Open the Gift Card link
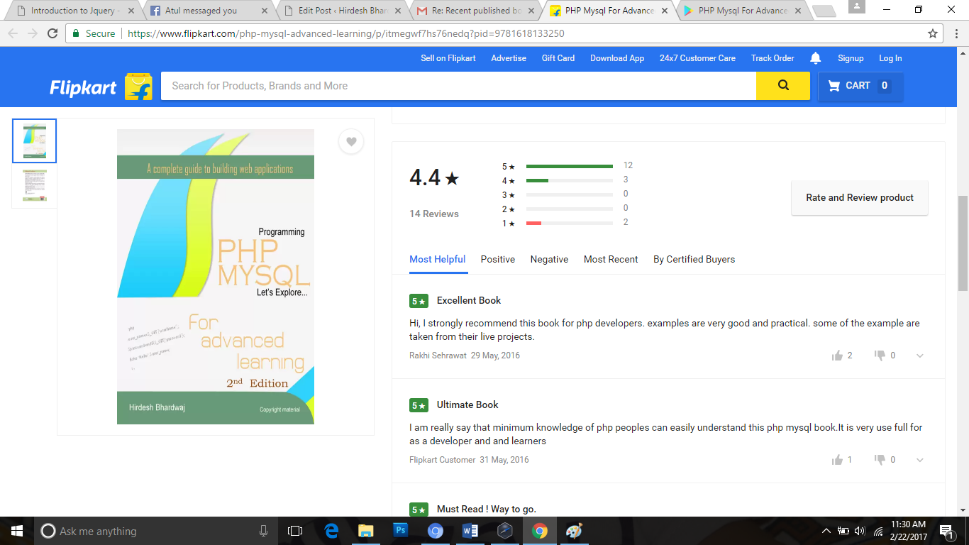The width and height of the screenshot is (969, 545). (558, 58)
